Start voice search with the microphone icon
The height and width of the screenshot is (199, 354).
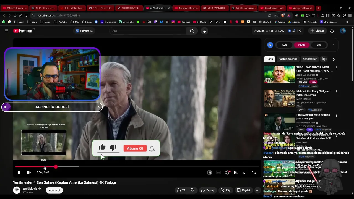tap(204, 31)
